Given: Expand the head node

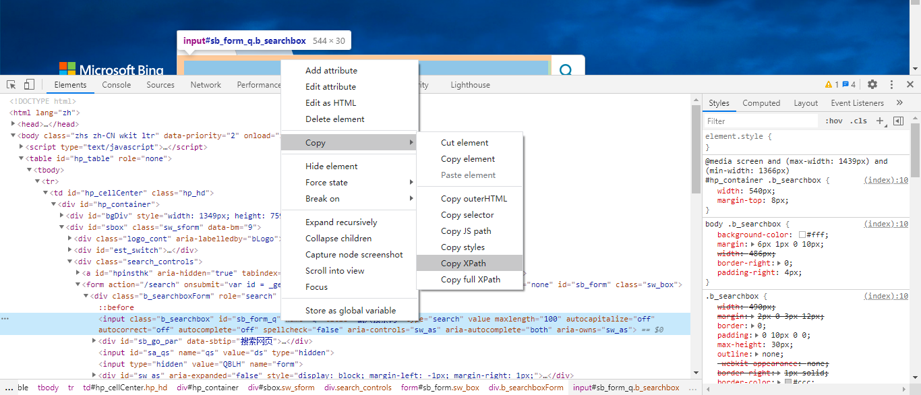Looking at the screenshot, I should point(13,124).
